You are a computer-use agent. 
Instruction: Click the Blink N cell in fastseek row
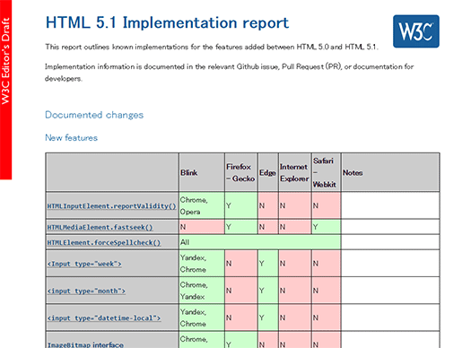(x=202, y=227)
